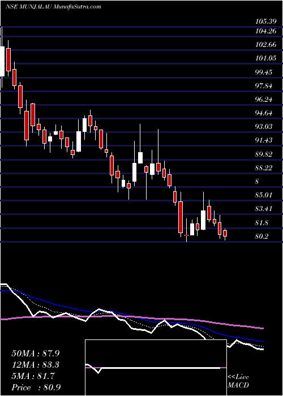Click the 96.24 price label
Screen dimensions: 283x396
click(x=264, y=100)
